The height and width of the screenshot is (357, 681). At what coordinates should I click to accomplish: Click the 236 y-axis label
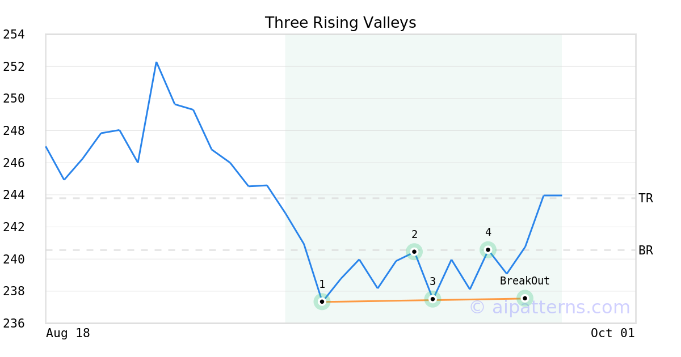click(14, 323)
